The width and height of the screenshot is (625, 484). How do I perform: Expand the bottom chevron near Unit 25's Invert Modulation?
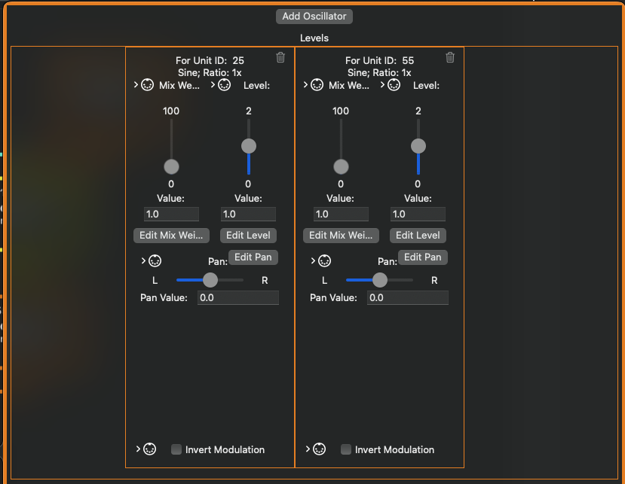pyautogui.click(x=138, y=449)
